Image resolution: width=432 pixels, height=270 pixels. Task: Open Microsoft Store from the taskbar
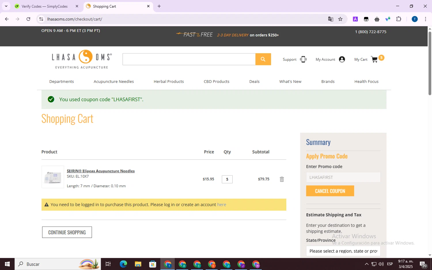(x=153, y=264)
